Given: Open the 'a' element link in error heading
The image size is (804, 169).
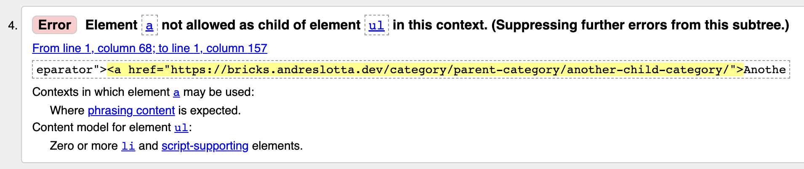Looking at the screenshot, I should [149, 25].
